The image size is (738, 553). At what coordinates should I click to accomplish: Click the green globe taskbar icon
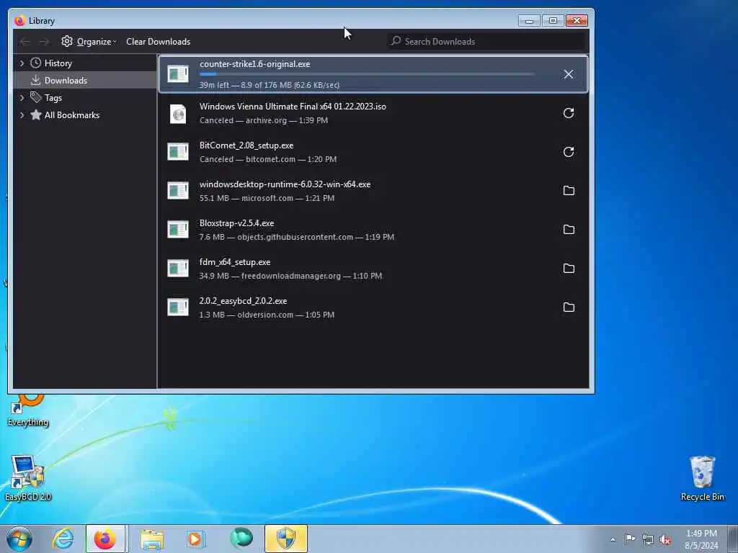(x=241, y=539)
